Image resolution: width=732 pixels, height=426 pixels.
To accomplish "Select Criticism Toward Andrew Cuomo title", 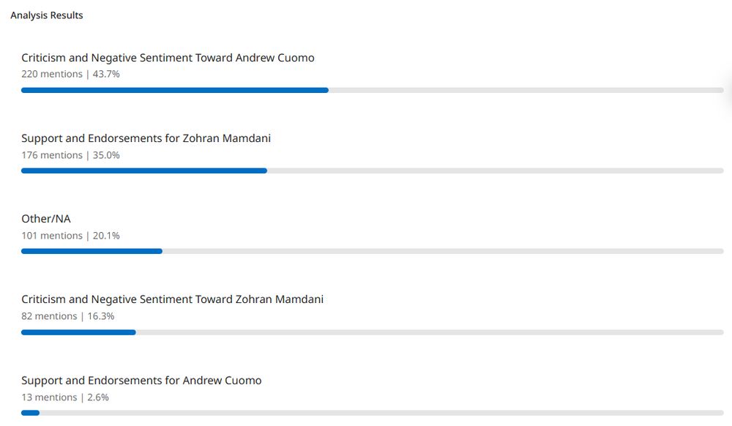I will [x=168, y=58].
